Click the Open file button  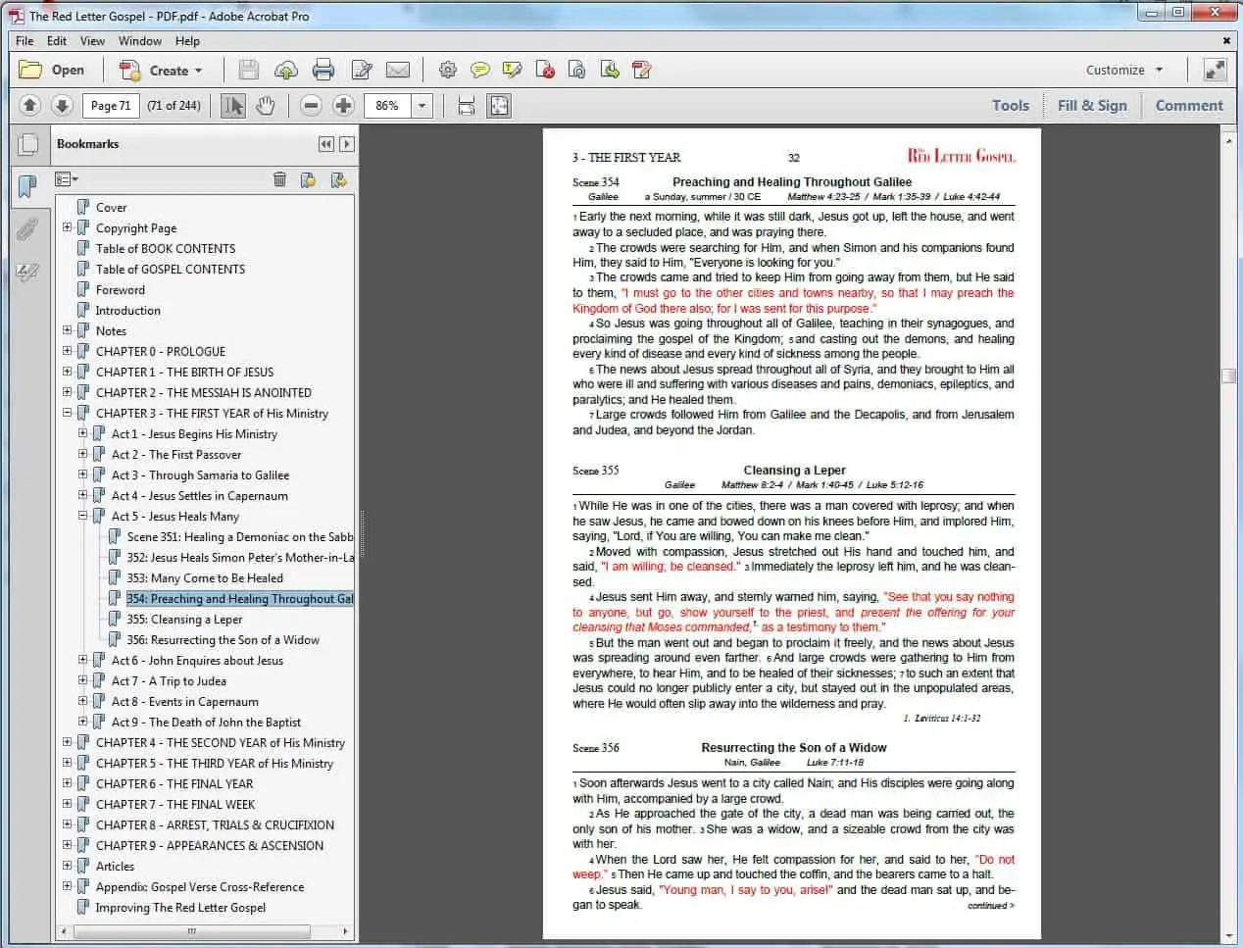coord(53,70)
